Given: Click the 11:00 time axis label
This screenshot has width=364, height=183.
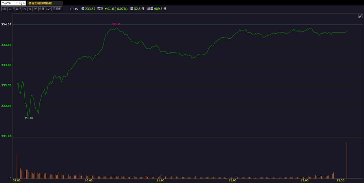Looking at the screenshot, I should click(161, 180).
